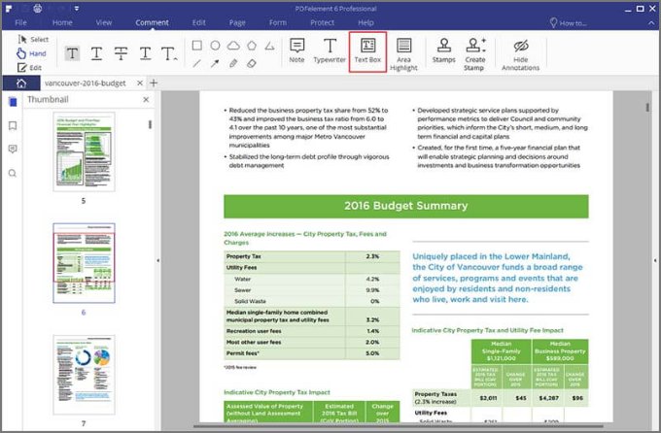This screenshot has width=661, height=433.
Task: Switch to the Select cursor tool
Action: tap(33, 39)
